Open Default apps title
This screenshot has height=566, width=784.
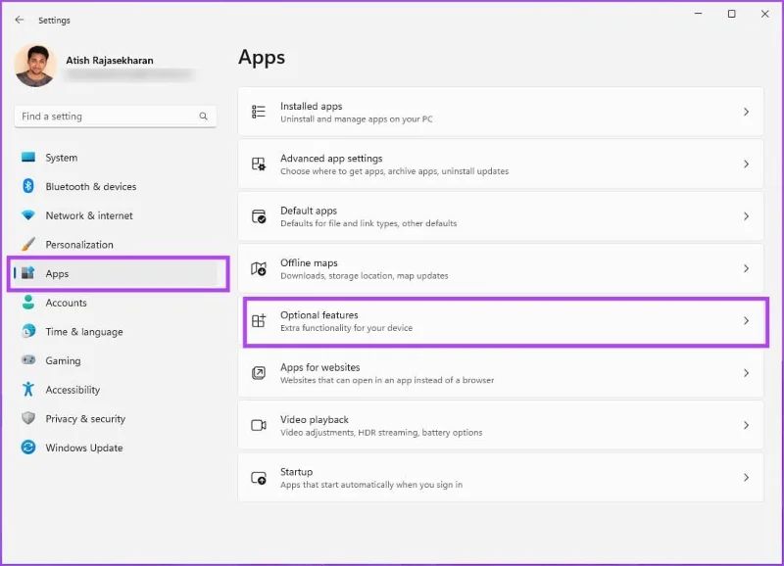tap(309, 211)
